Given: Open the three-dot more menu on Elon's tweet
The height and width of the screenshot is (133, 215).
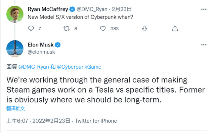Looking at the screenshot, I should point(204,45).
